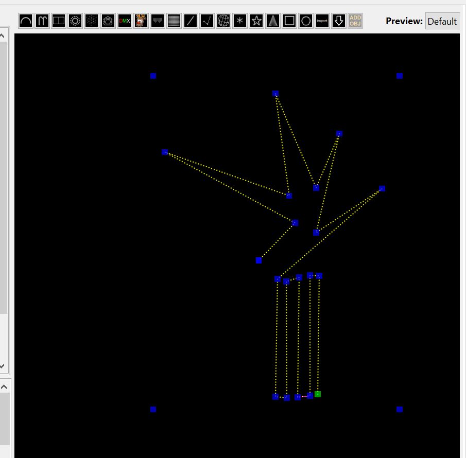The height and width of the screenshot is (458, 466).
Task: Pick the Custom model tool
Action: point(108,21)
